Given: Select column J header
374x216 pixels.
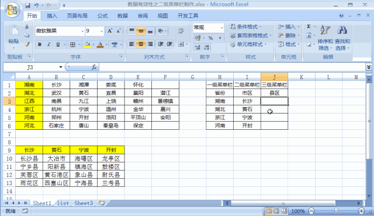Looking at the screenshot, I should point(274,77).
